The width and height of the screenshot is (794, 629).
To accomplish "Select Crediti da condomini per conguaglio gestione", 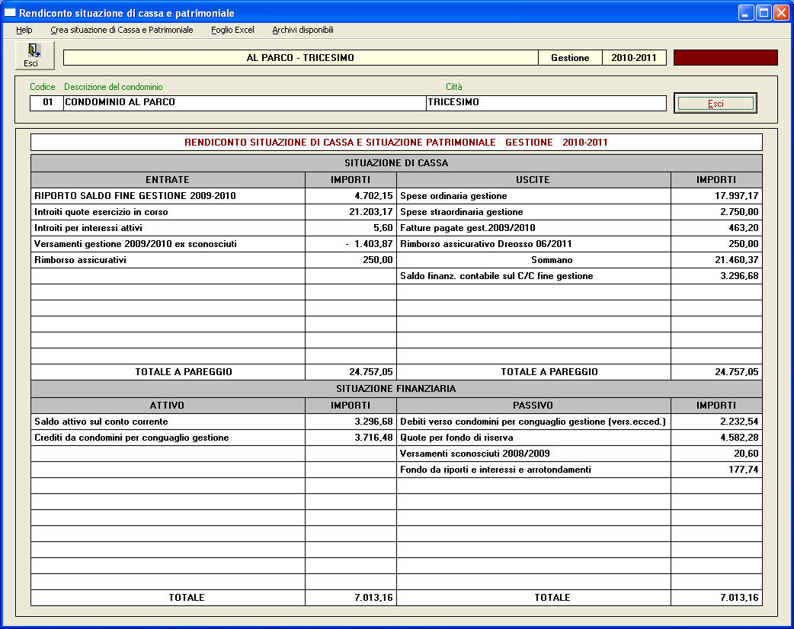I will point(168,438).
